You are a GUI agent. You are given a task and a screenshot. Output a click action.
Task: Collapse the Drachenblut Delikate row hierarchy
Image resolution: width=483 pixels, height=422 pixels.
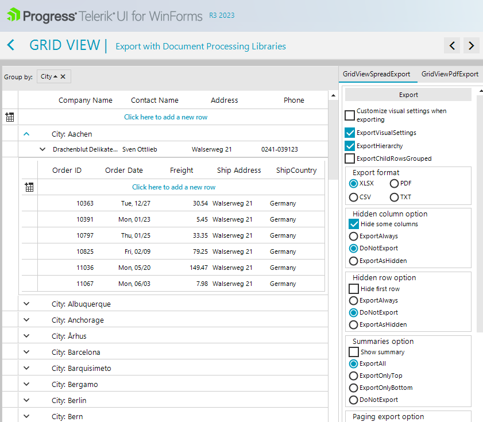tap(42, 149)
